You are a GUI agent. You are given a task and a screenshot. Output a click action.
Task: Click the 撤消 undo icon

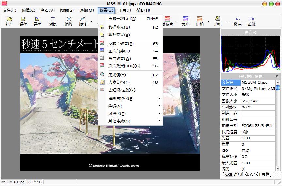coord(238,21)
